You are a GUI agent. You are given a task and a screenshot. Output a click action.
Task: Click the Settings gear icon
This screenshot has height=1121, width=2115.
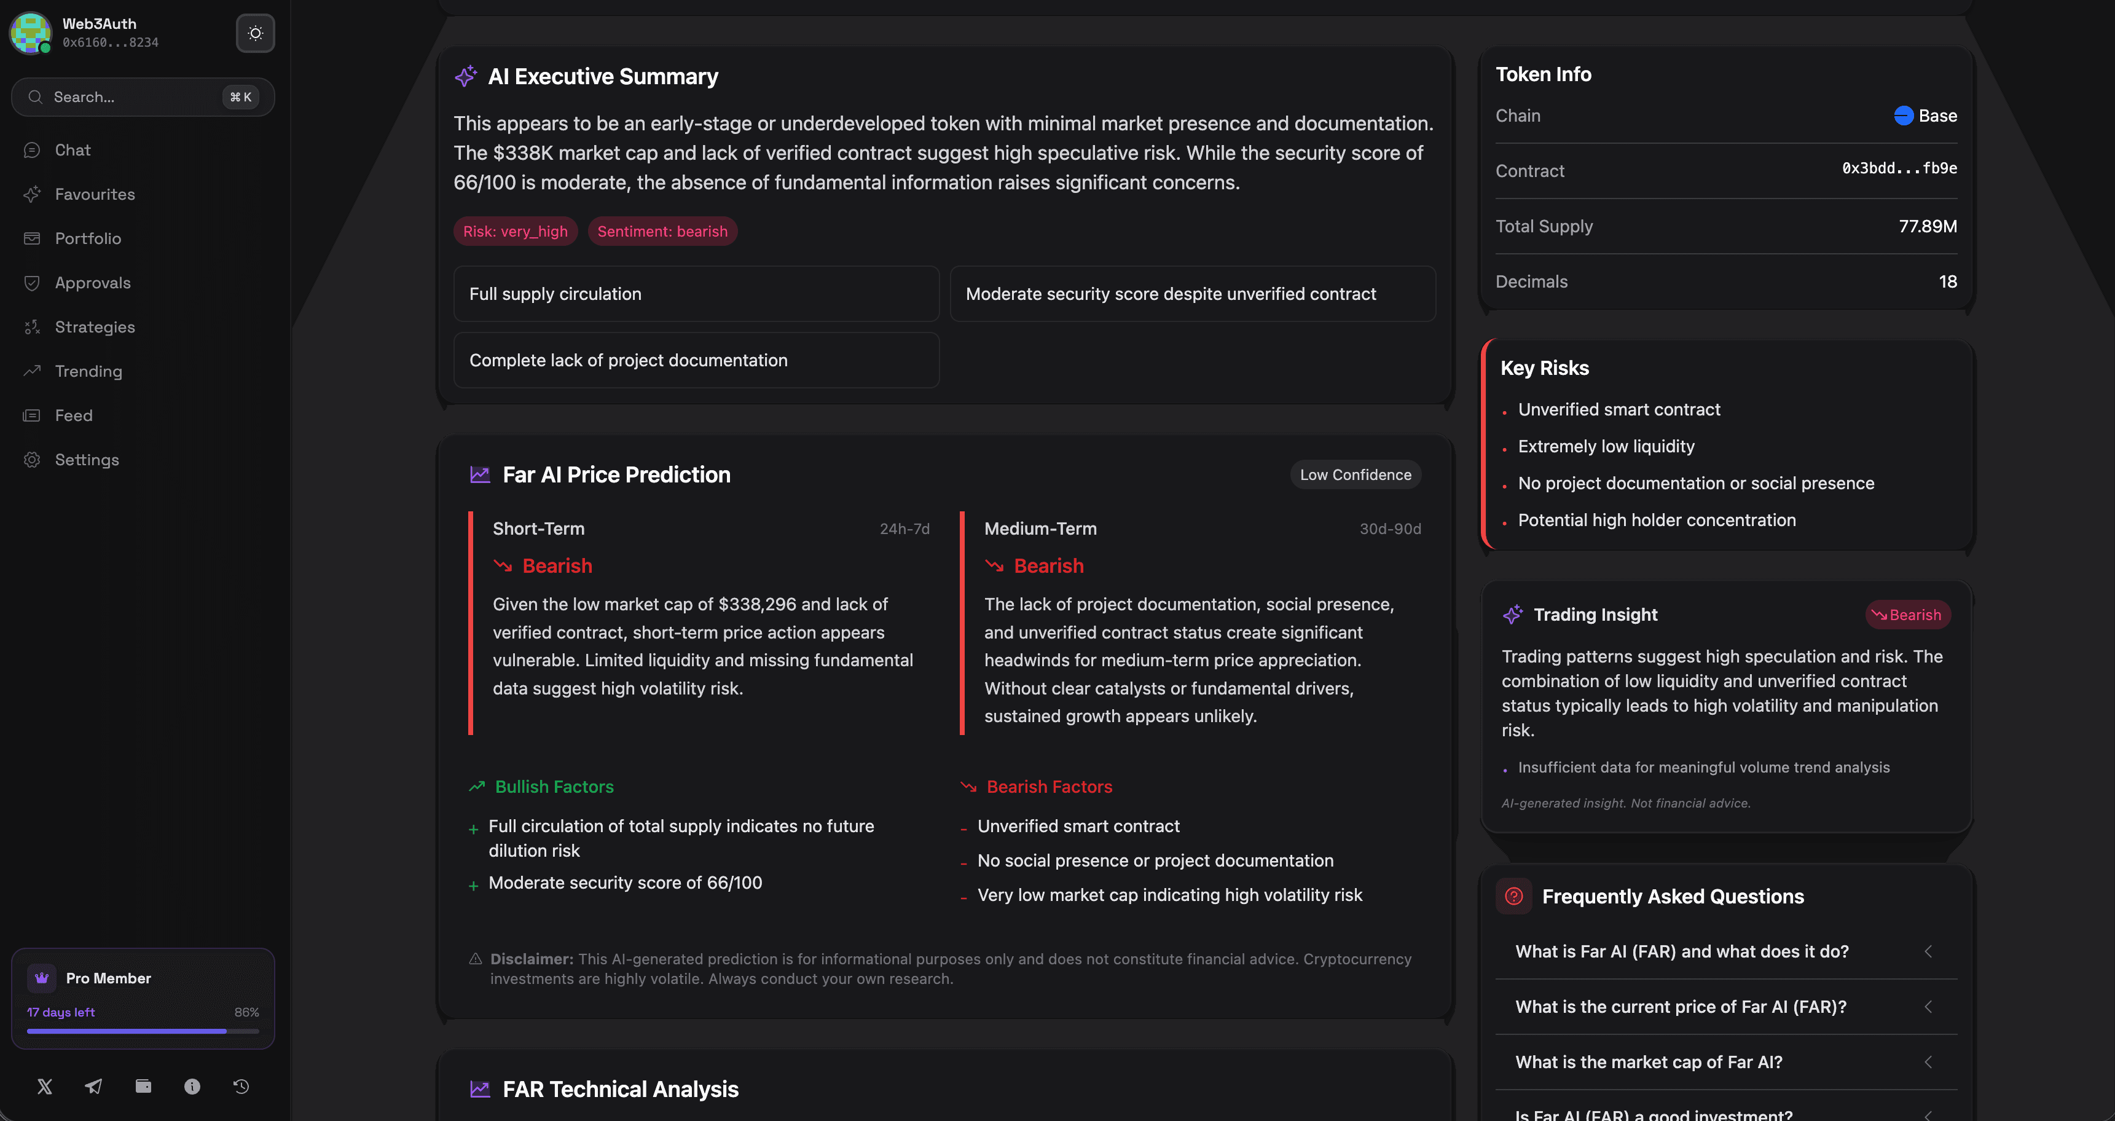pyautogui.click(x=32, y=461)
